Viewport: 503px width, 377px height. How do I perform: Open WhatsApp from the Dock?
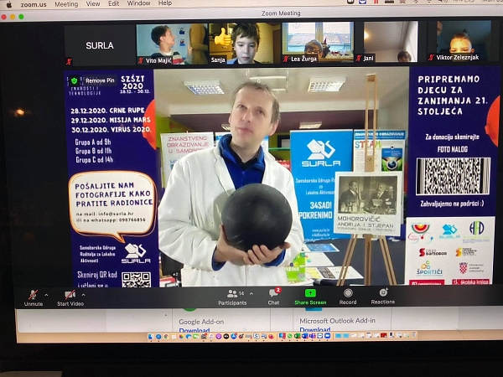point(290,336)
